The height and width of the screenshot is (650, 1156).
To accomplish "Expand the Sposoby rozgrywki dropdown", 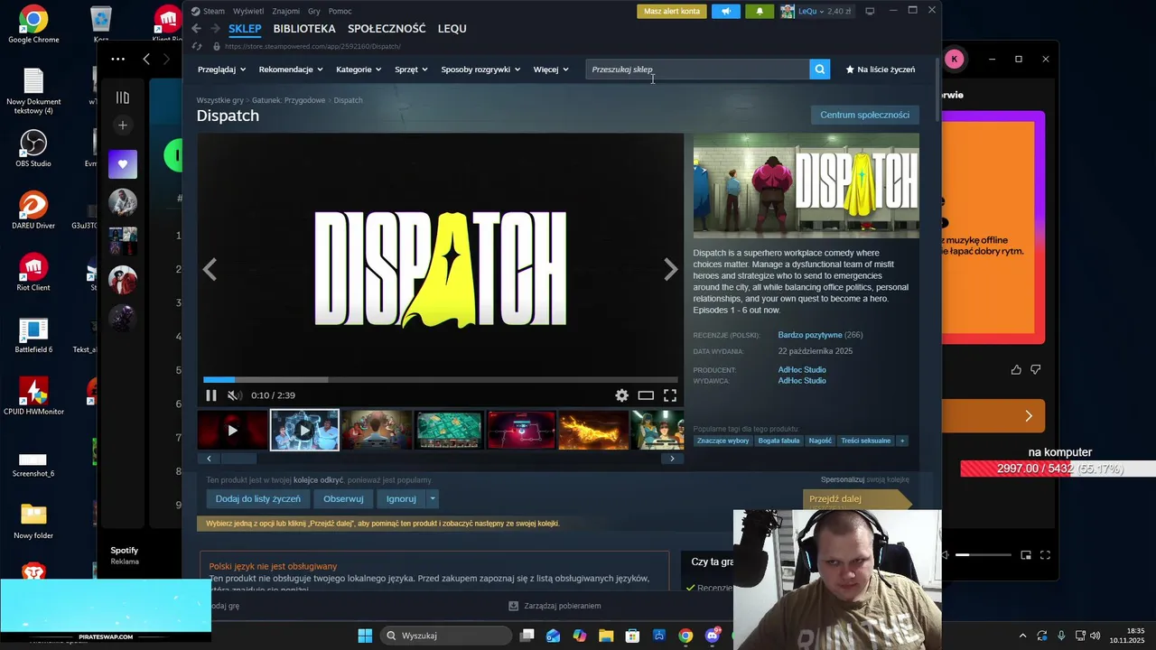I will click(480, 70).
